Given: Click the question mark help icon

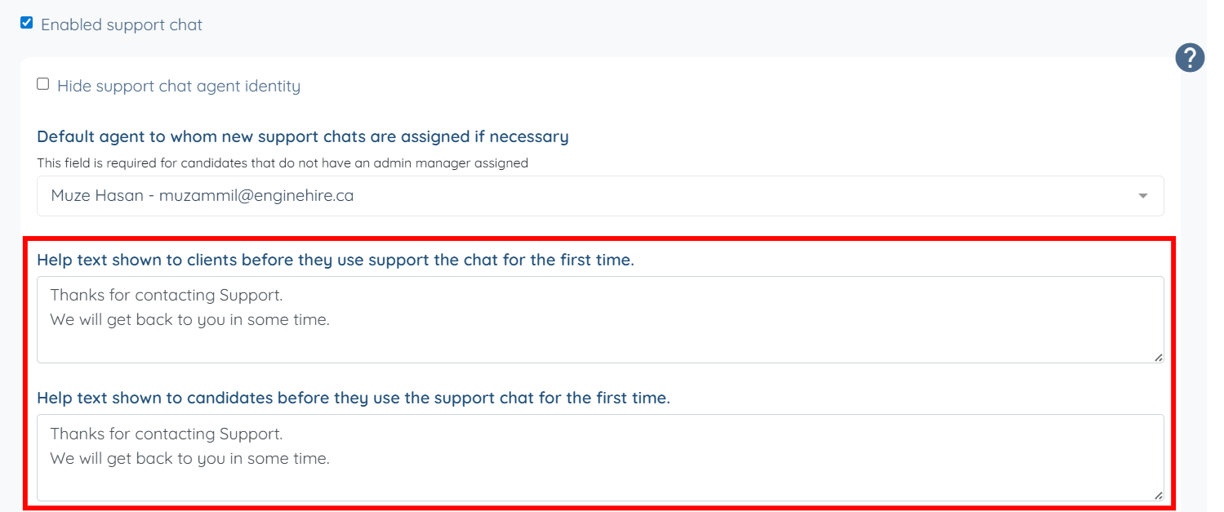Looking at the screenshot, I should click(x=1190, y=58).
